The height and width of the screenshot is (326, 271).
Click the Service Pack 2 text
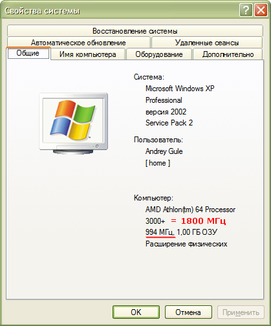[x=169, y=123]
